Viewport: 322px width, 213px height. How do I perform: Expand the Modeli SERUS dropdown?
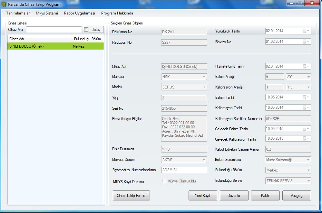click(x=204, y=87)
